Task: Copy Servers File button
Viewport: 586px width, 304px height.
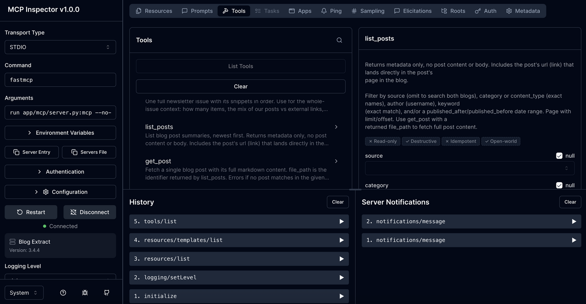Action: [89, 152]
